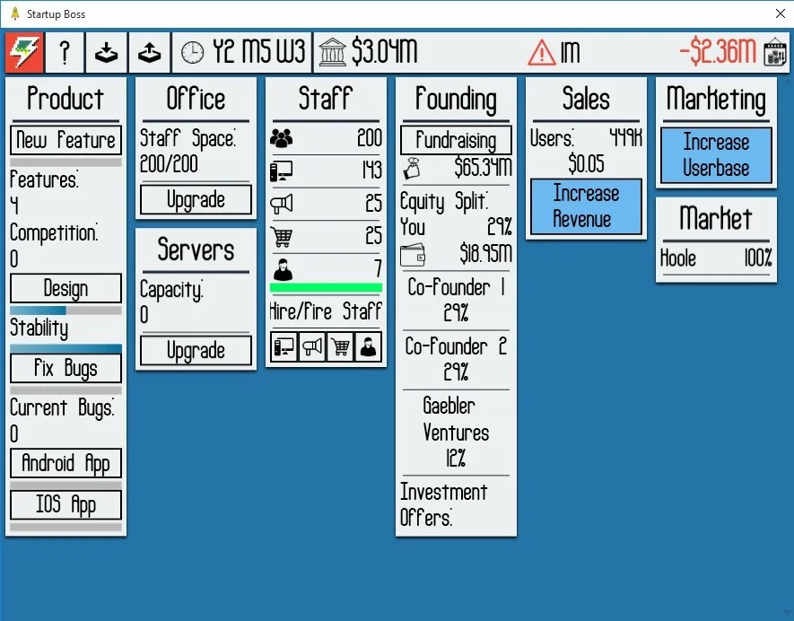The height and width of the screenshot is (621, 794).
Task: Click the $3.04M bank balance
Action: (x=384, y=52)
